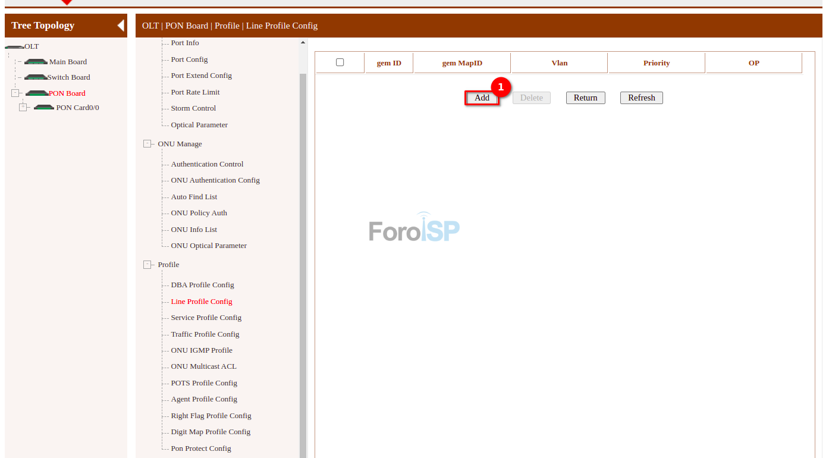The height and width of the screenshot is (458, 829).
Task: Tick the select-all checkbox in table header
Action: (340, 62)
